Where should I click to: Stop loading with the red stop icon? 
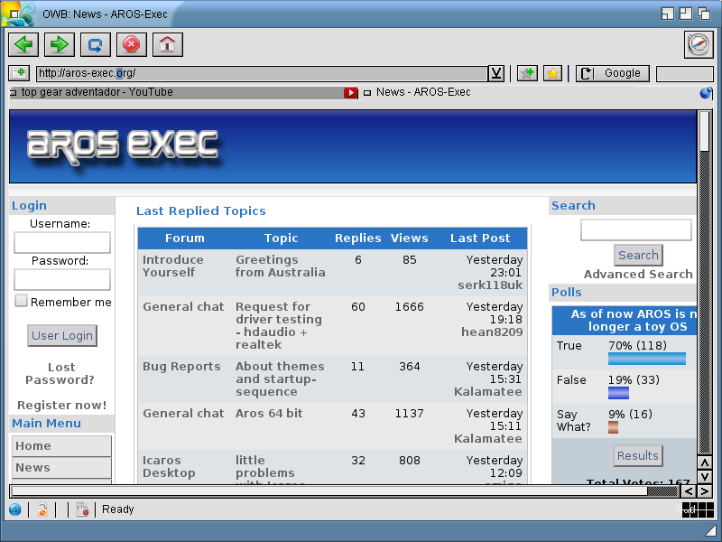[x=131, y=44]
